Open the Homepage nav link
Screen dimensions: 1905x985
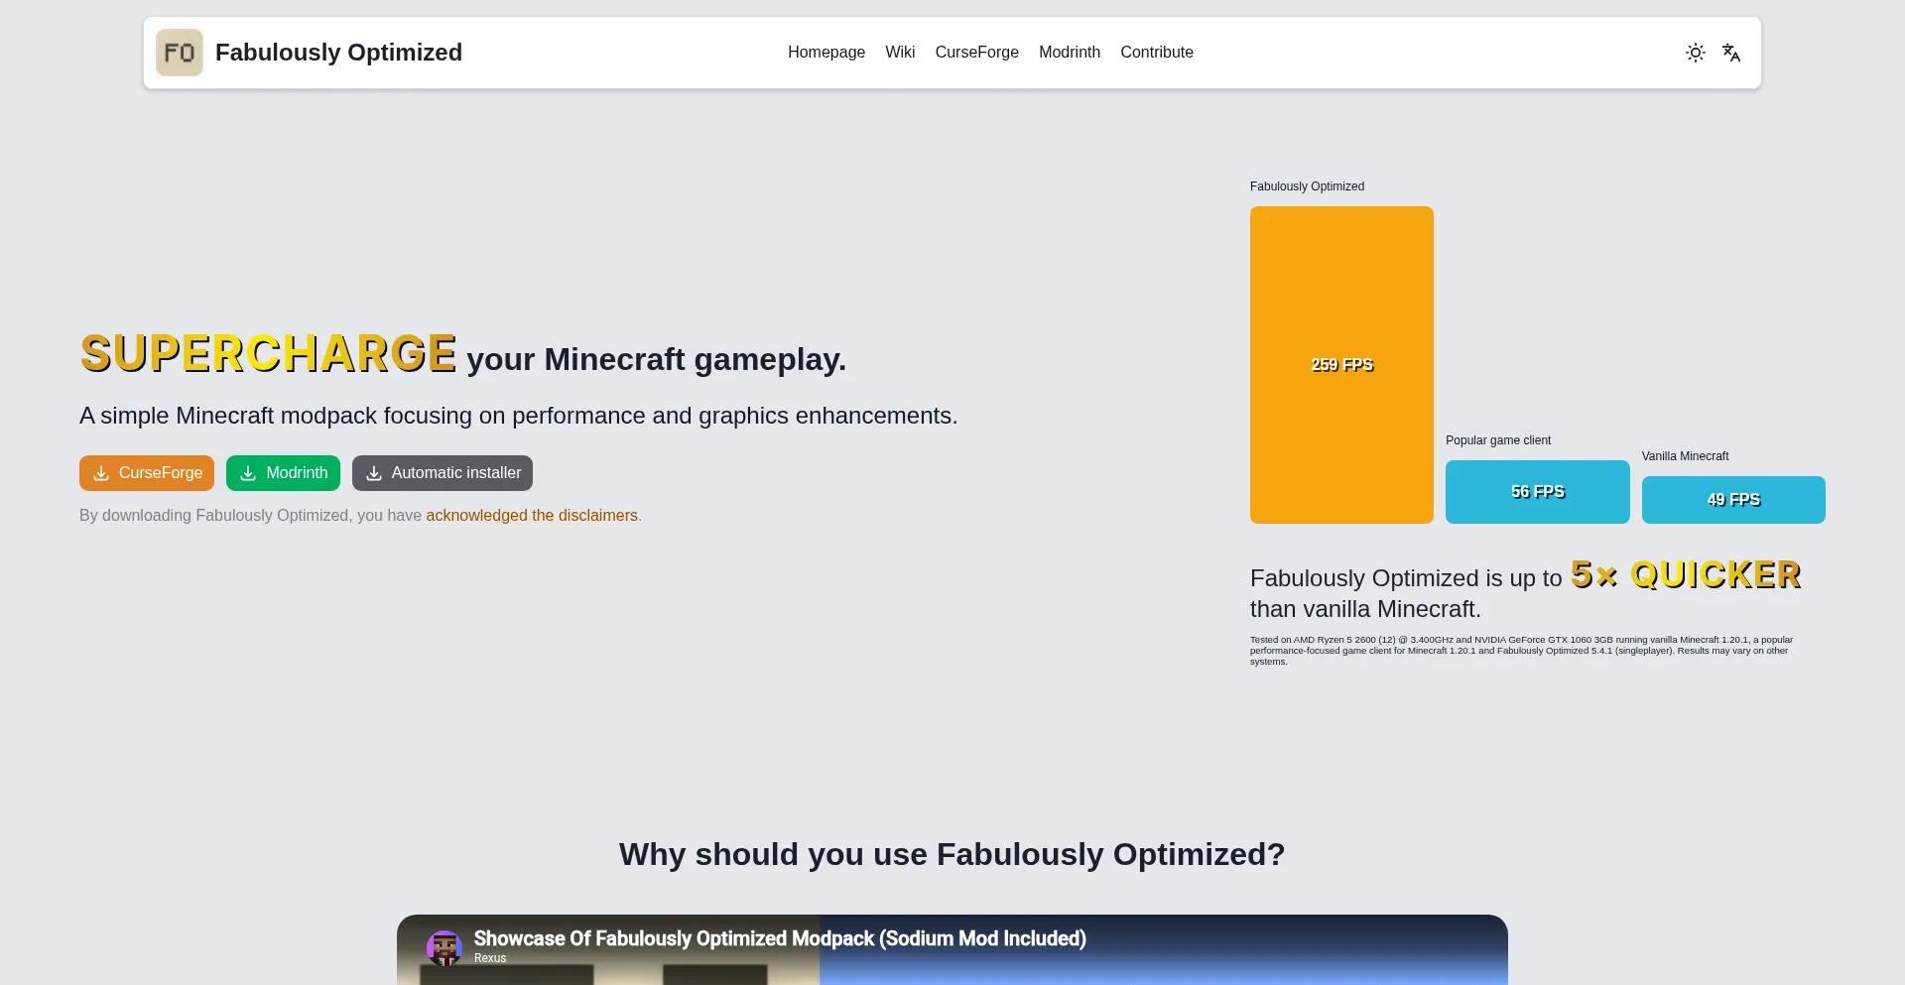click(826, 53)
